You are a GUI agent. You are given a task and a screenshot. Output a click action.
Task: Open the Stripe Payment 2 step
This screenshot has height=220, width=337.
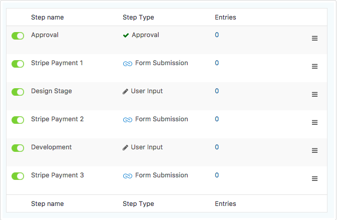click(x=57, y=119)
